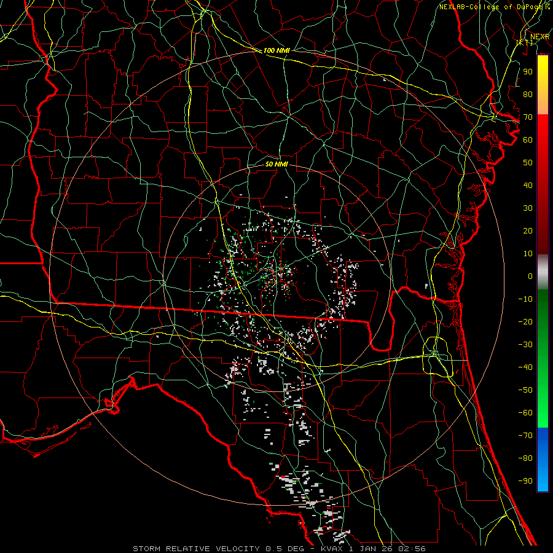Viewport: 553px width, 553px height.
Task: Click the -40 value on the color scale
Action: 525,367
